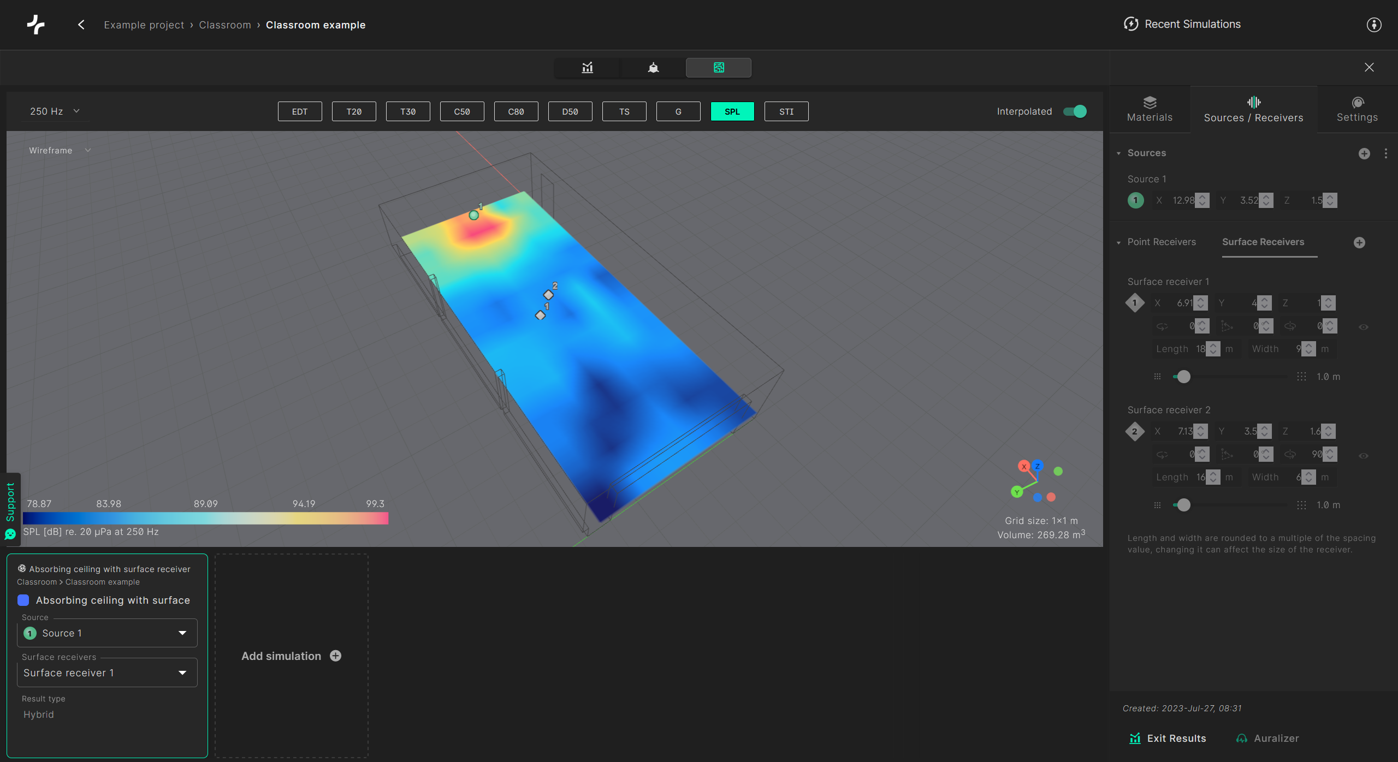Click the source marker 1 in 3D view
Screen dimensions: 1398x762
click(x=473, y=215)
